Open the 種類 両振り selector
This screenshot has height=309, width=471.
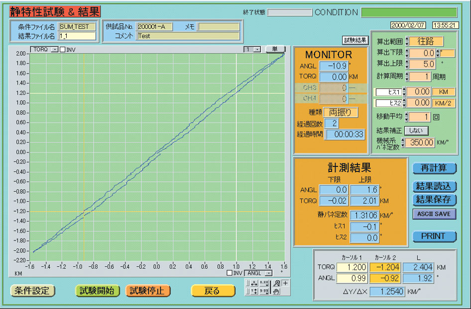[341, 112]
